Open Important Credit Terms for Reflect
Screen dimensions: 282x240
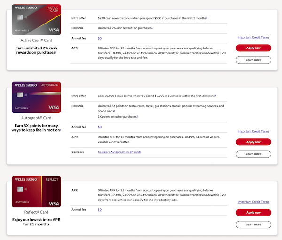pos(253,202)
